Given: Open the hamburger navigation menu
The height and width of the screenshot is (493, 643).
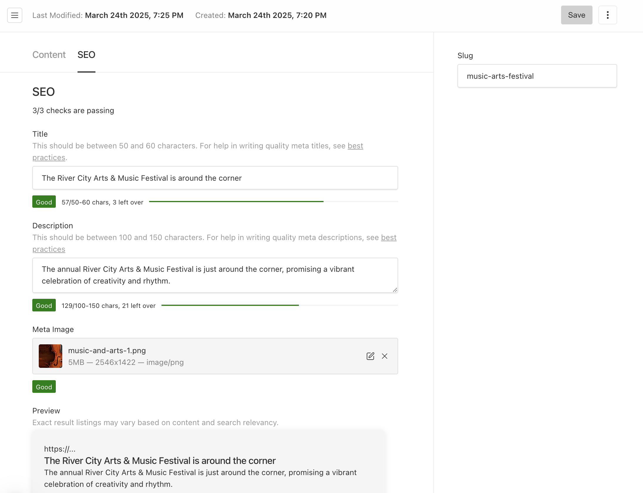Looking at the screenshot, I should (15, 15).
